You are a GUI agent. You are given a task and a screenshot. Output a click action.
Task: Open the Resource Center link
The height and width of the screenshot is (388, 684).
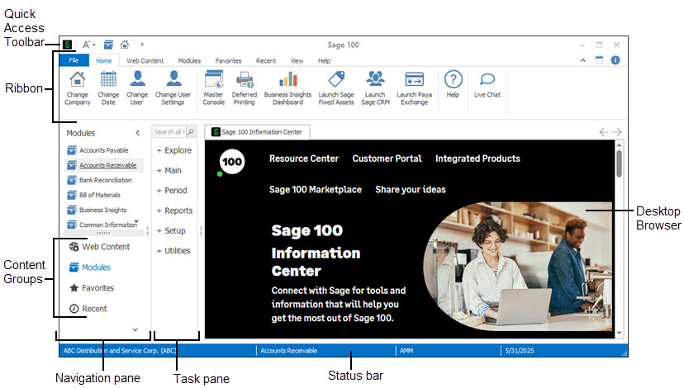(x=303, y=159)
